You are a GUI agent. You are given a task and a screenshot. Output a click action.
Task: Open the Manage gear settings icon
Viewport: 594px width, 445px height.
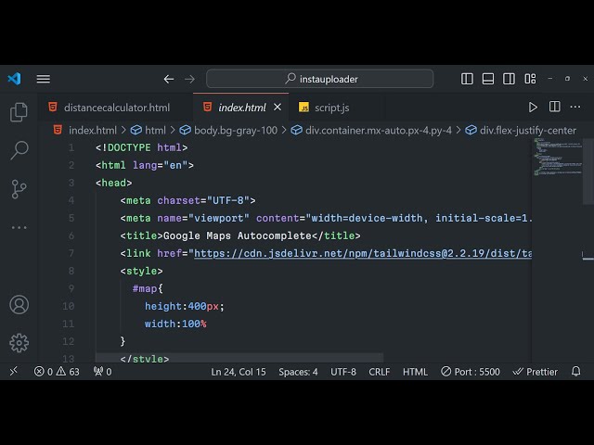19,343
